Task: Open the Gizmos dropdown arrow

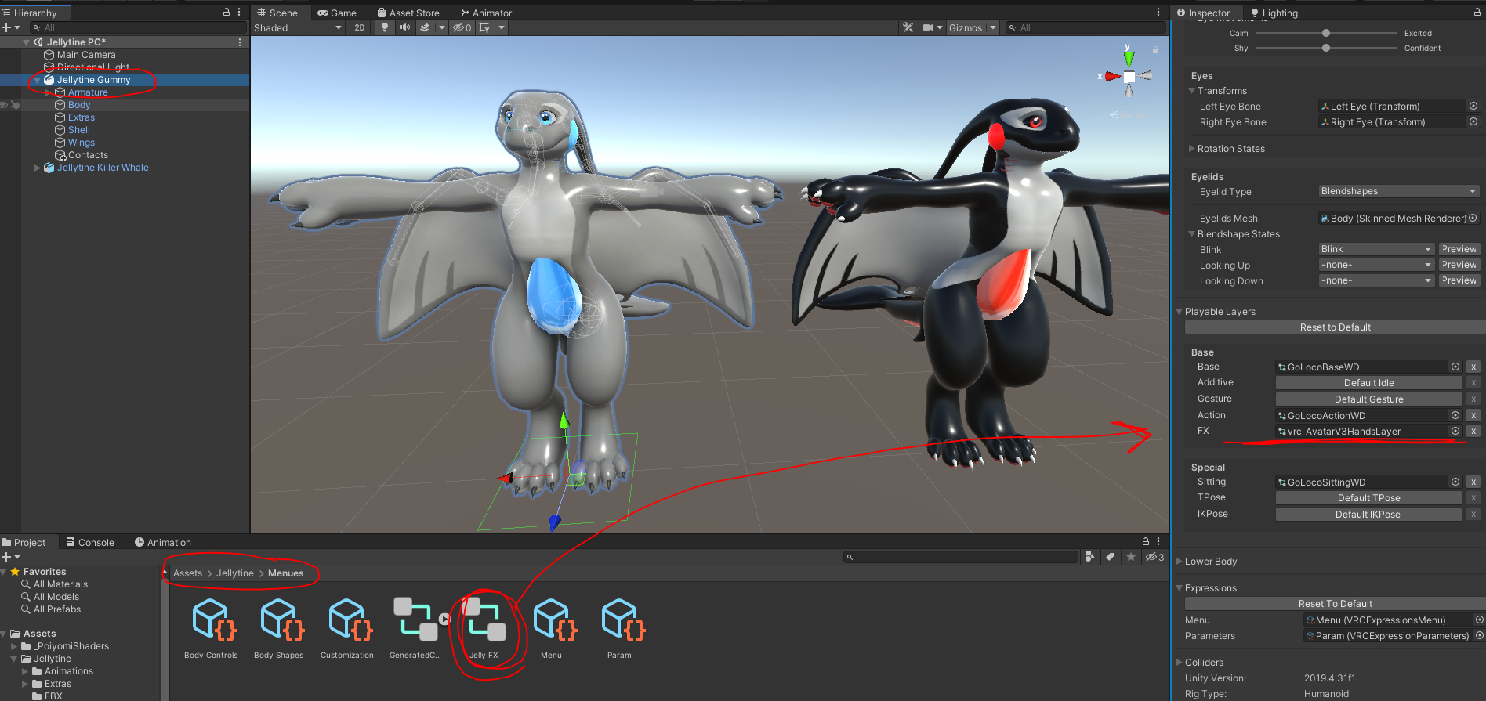Action: [x=993, y=27]
